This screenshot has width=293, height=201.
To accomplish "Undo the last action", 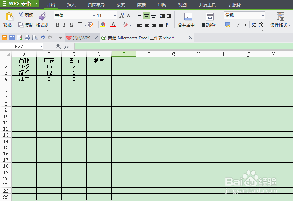I will tap(43, 38).
